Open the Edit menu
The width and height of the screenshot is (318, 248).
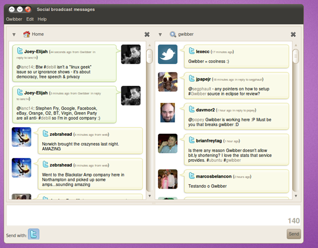coord(30,19)
